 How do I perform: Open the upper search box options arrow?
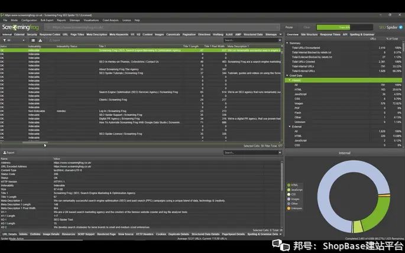click(x=280, y=40)
